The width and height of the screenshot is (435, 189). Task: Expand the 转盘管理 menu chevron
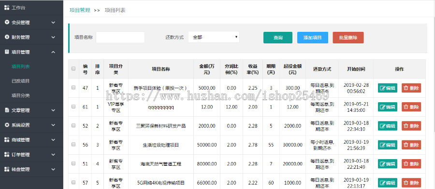(53, 169)
